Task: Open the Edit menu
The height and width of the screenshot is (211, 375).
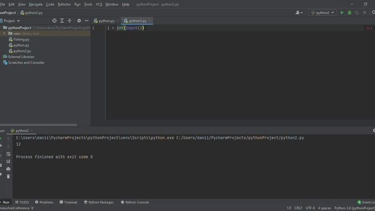Action: pos(11,4)
